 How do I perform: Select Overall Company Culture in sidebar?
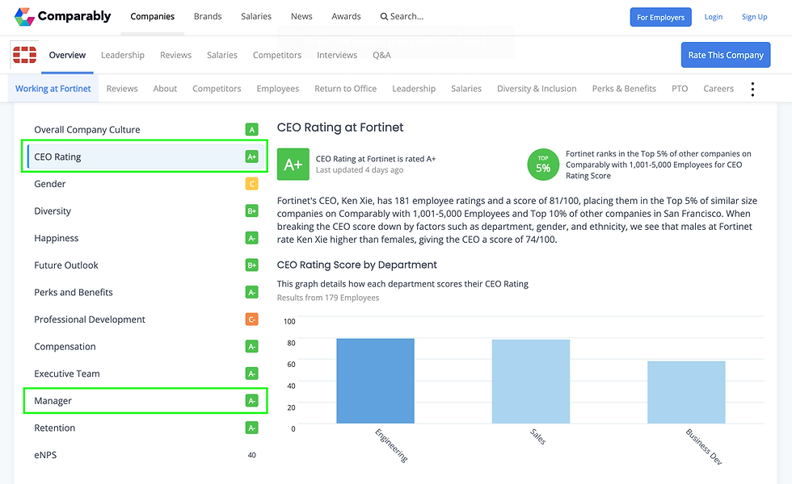click(87, 130)
